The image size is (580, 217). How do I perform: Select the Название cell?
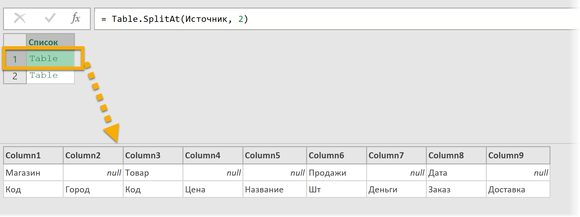click(264, 190)
